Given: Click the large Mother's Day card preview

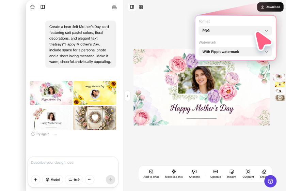Looking at the screenshot, I should click(202, 87).
